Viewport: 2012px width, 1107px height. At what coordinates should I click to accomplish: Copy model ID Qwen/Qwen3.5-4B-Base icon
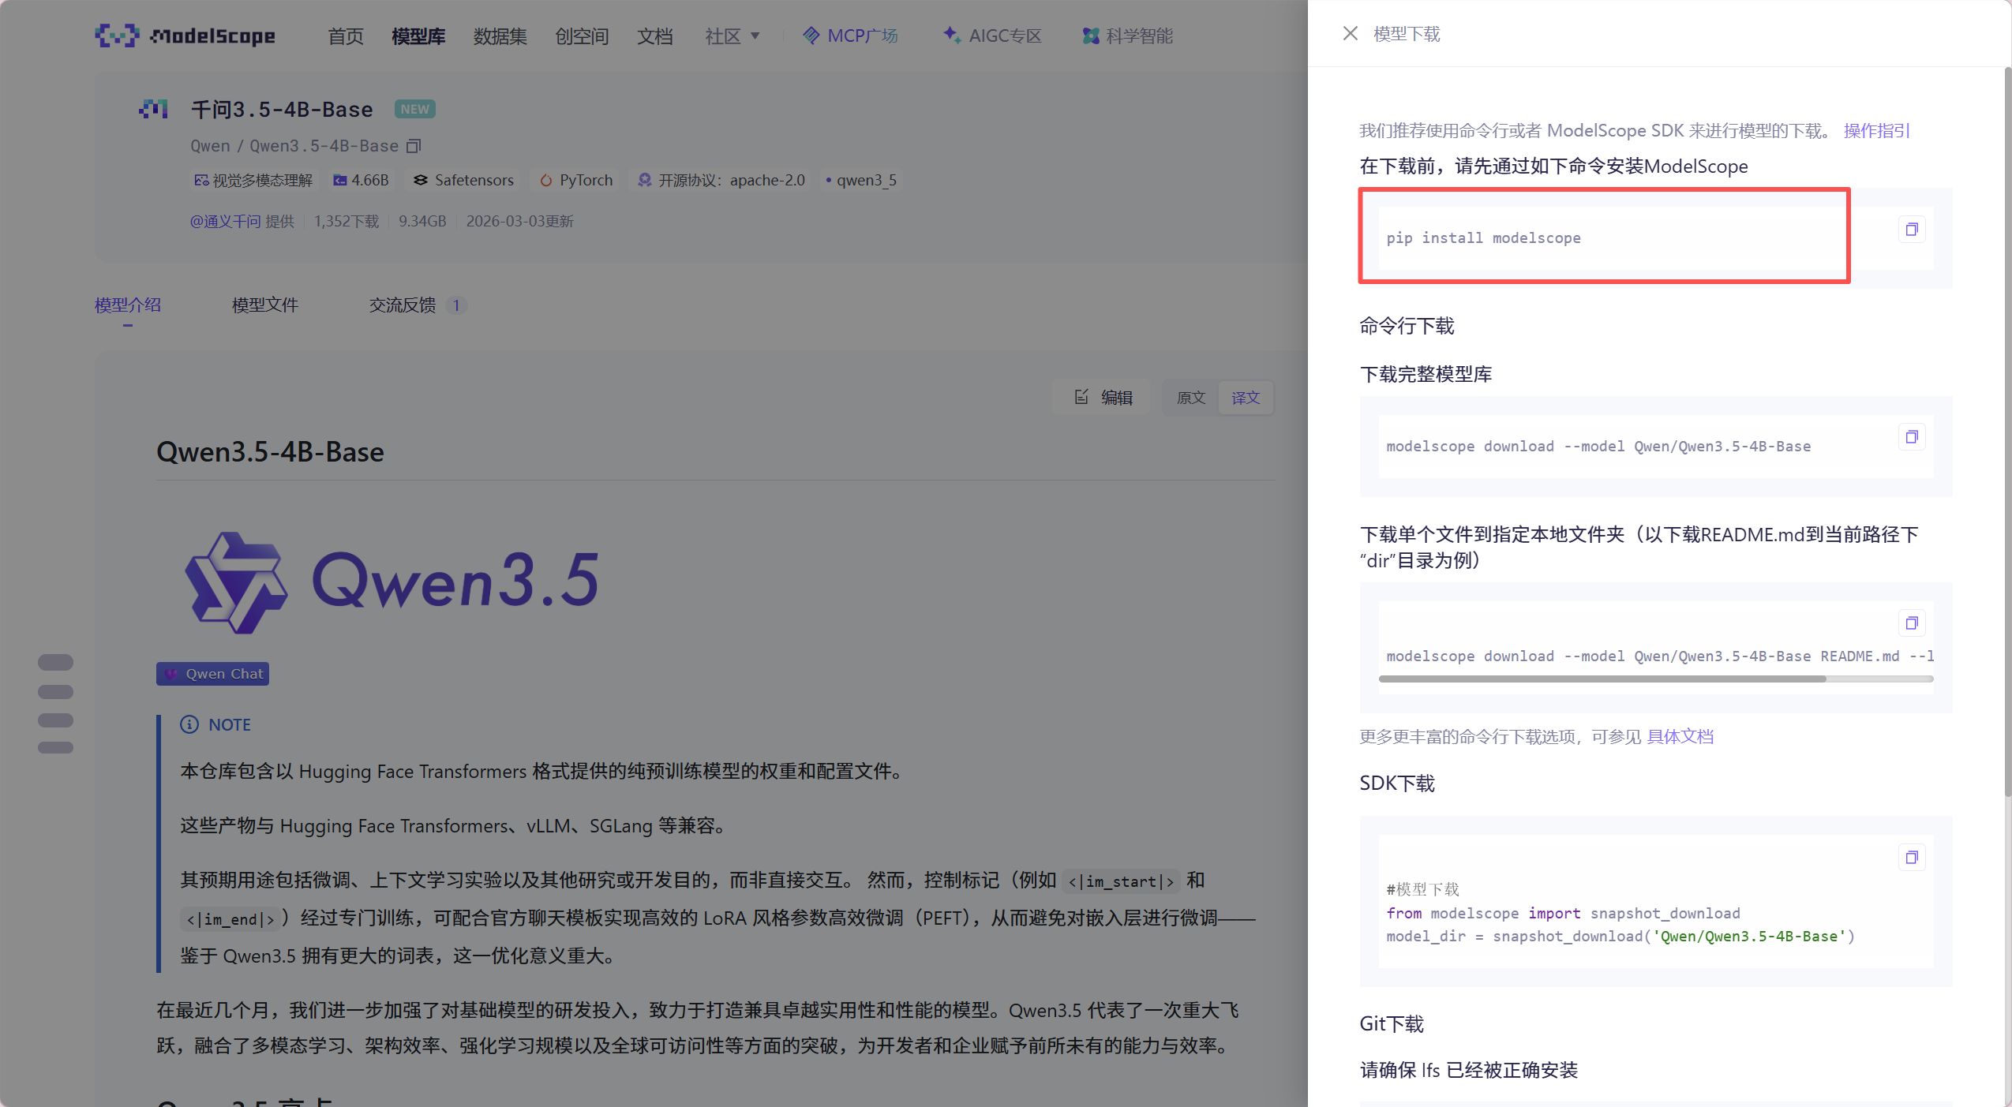tap(414, 146)
